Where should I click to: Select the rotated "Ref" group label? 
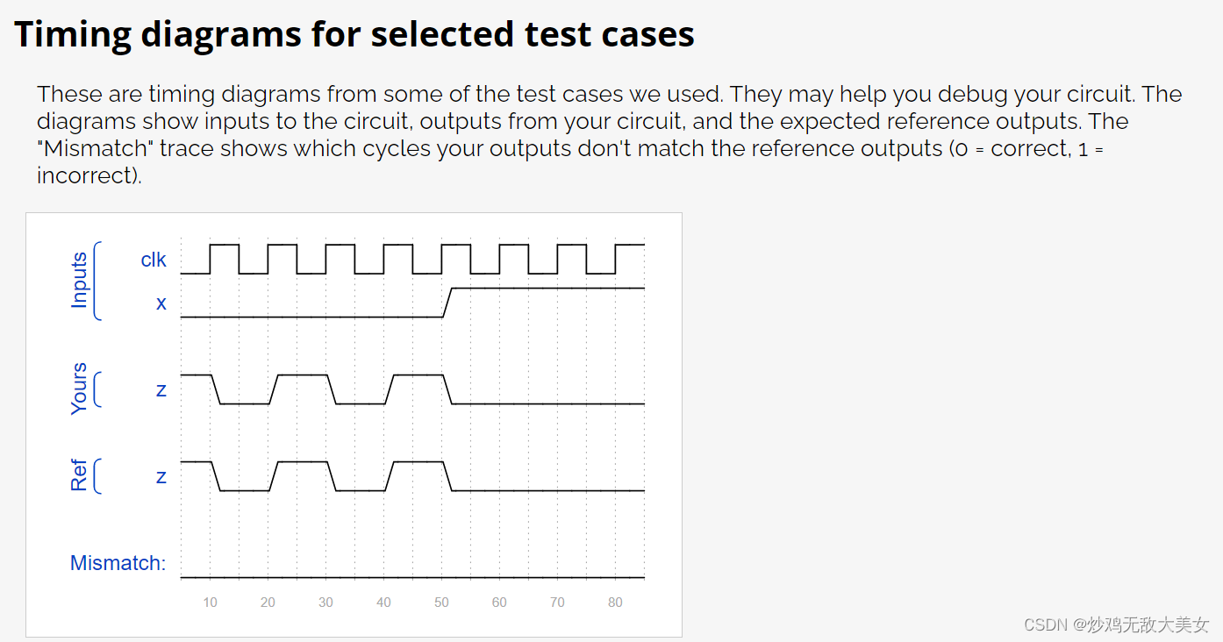[80, 475]
